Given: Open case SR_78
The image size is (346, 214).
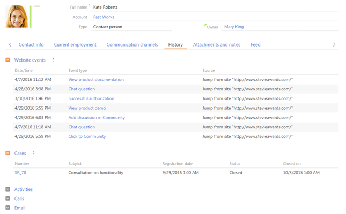Looking at the screenshot, I should pyautogui.click(x=20, y=173).
